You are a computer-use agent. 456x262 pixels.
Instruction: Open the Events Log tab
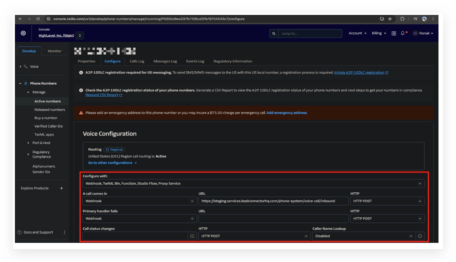tap(195, 61)
